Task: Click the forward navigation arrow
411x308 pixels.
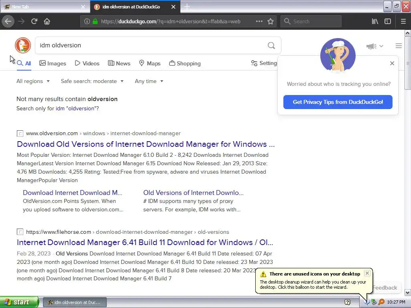Action: coord(21,21)
